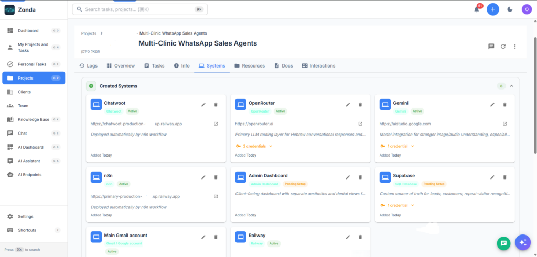Open AI Assistant in sidebar
The image size is (537, 257).
34,161
